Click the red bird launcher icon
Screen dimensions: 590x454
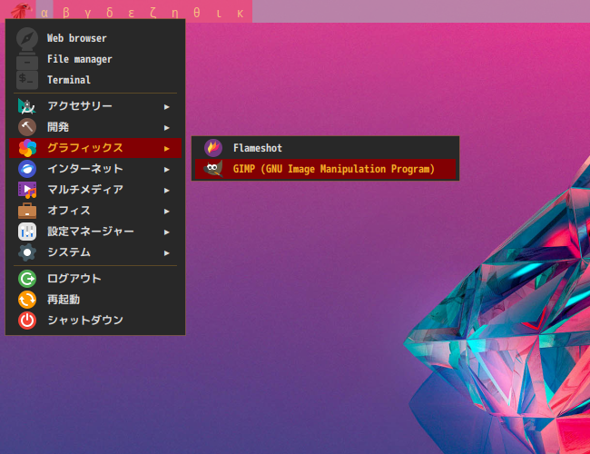click(21, 10)
